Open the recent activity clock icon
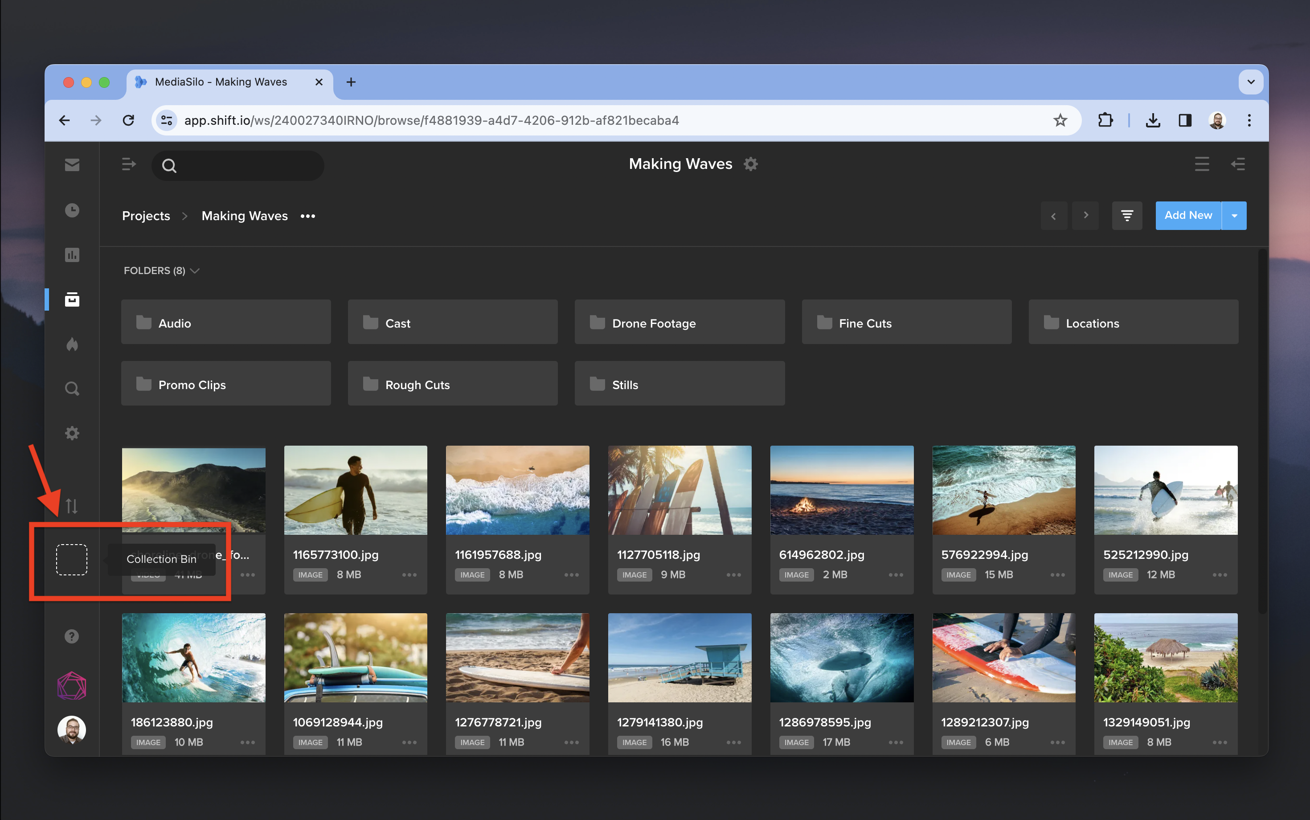 coord(72,210)
